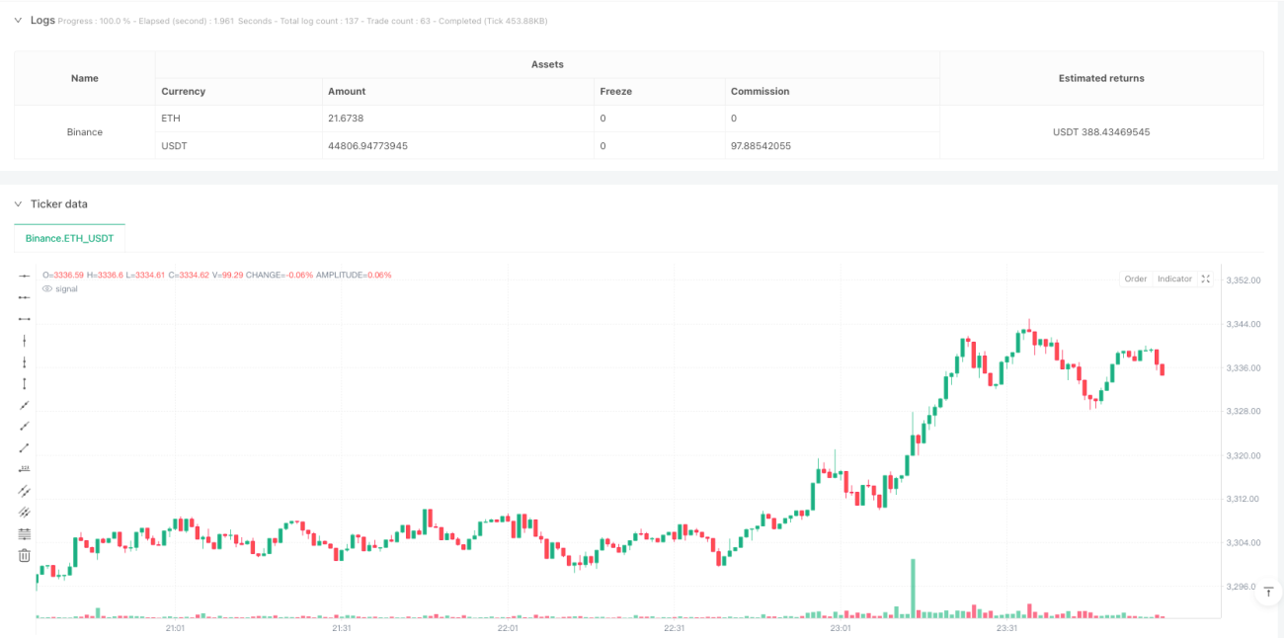
Task: Click the back-to-top arrow button
Action: click(1266, 592)
